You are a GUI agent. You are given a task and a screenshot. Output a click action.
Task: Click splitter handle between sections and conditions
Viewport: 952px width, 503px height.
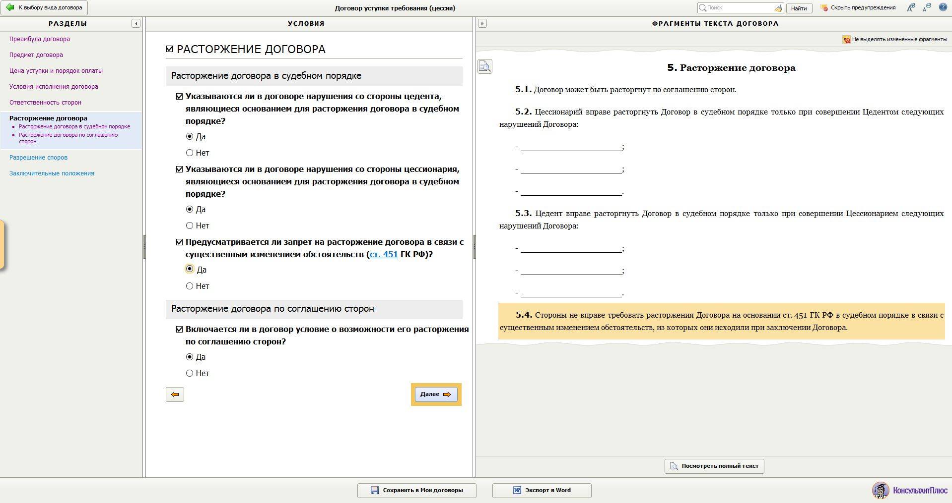click(144, 247)
